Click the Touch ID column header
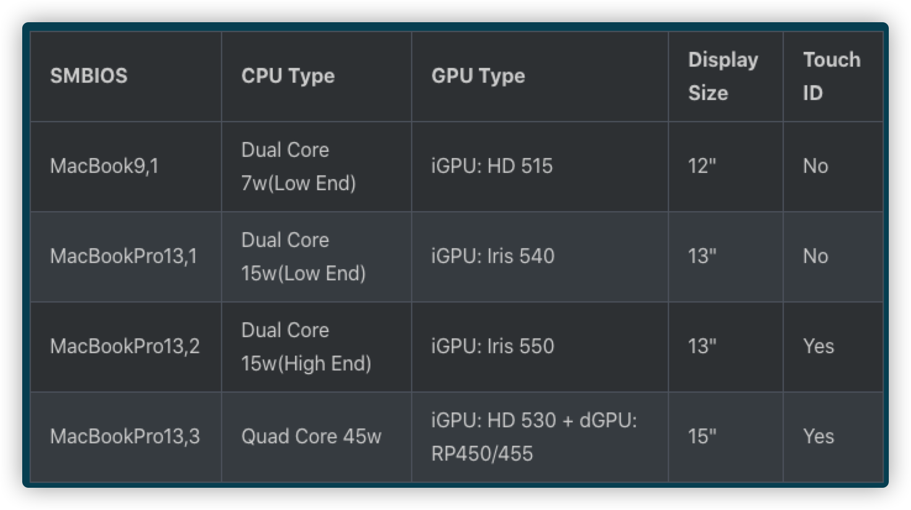Image resolution: width=911 pixels, height=510 pixels. [x=831, y=76]
